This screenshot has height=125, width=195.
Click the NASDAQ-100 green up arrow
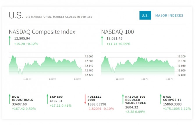coord(102,41)
